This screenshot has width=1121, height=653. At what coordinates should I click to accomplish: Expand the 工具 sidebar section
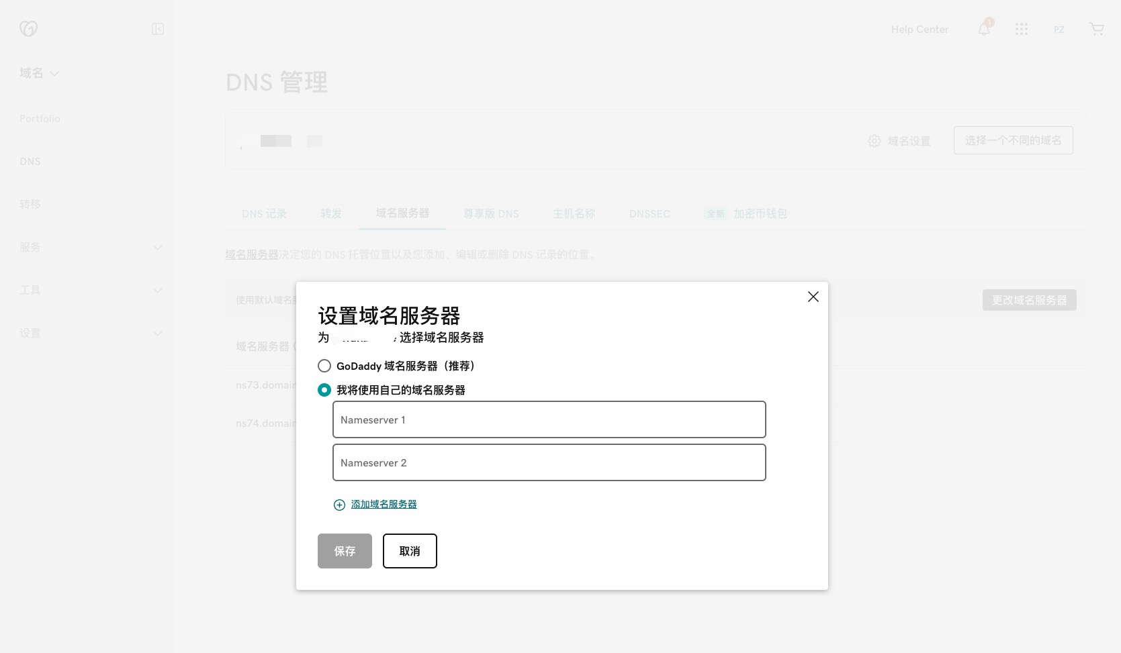tap(157, 291)
